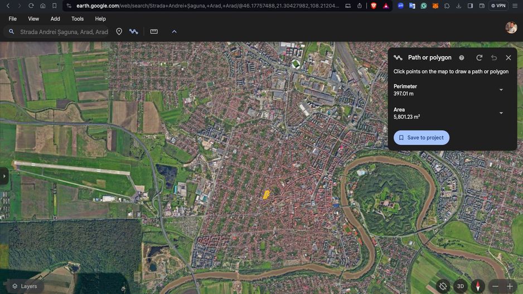Open the Area units dropdown

(501, 113)
